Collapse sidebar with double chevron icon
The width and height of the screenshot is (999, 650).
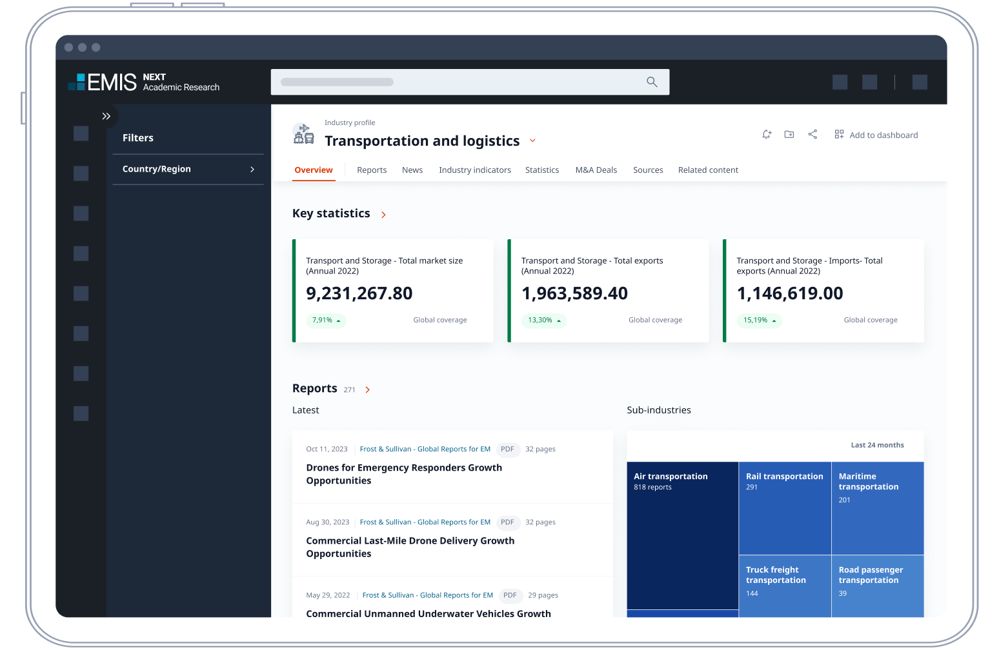[x=106, y=116]
